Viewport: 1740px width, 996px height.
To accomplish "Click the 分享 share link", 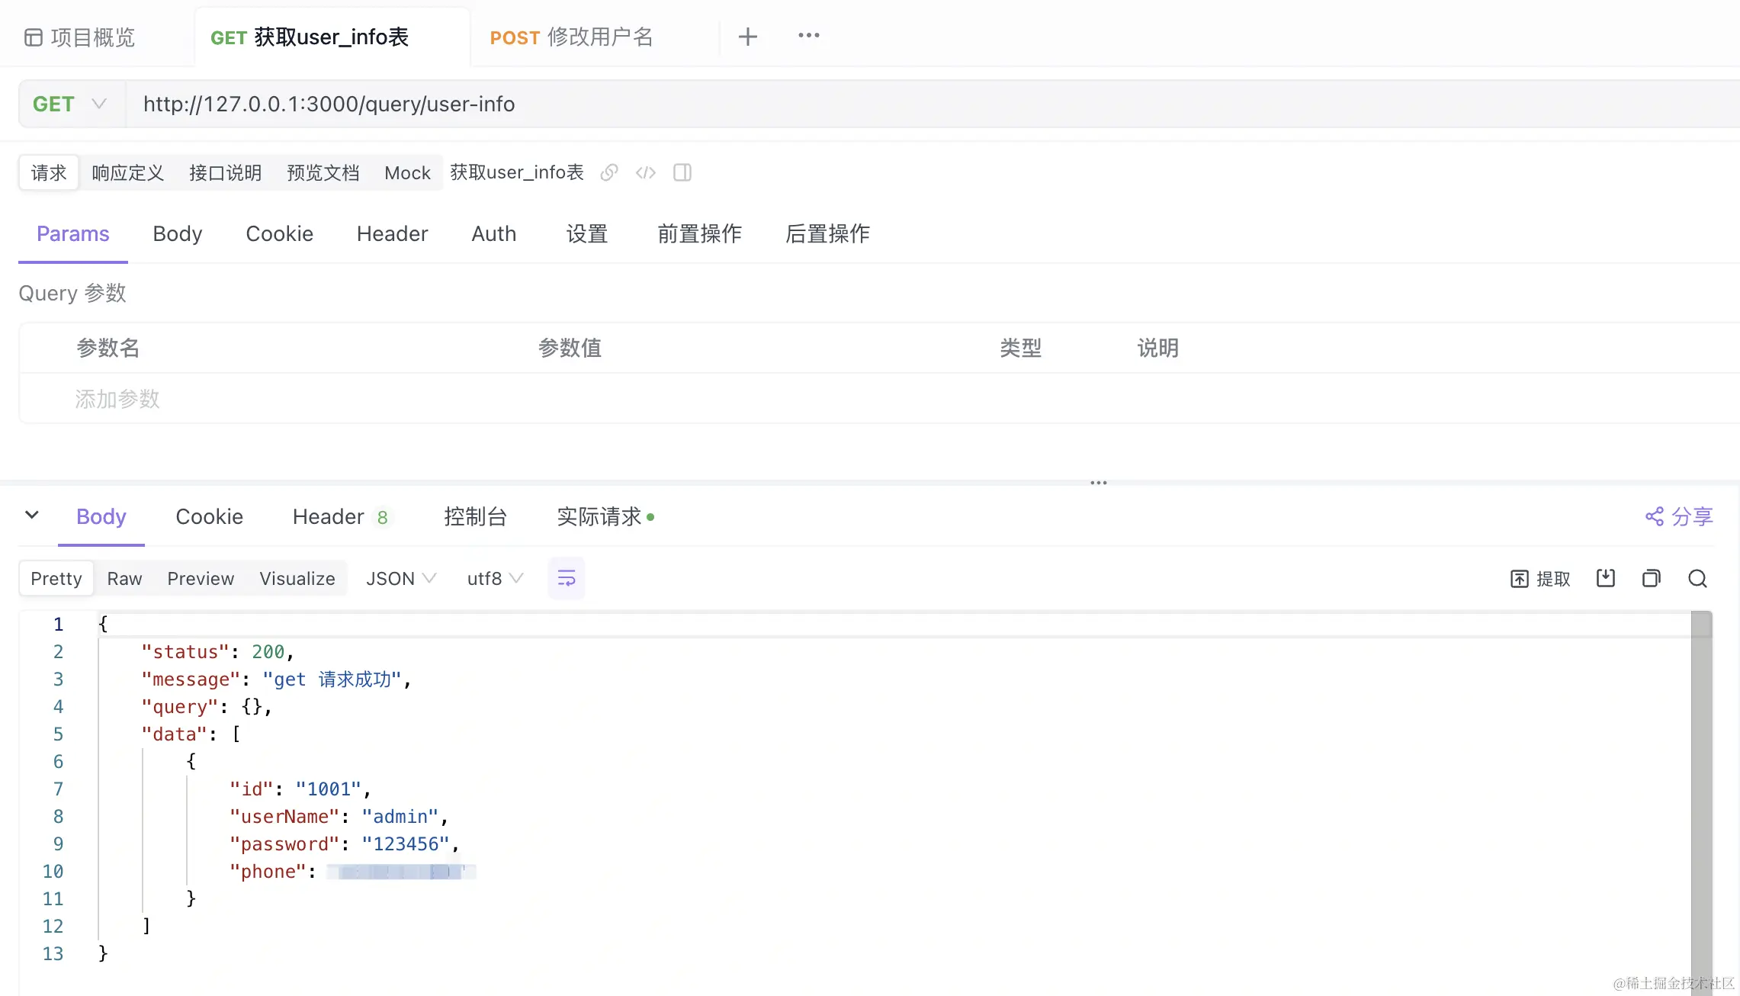I will pos(1679,516).
